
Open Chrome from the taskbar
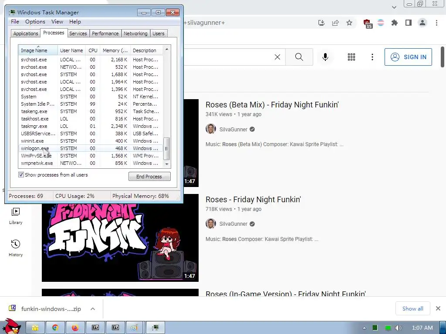click(x=55, y=328)
